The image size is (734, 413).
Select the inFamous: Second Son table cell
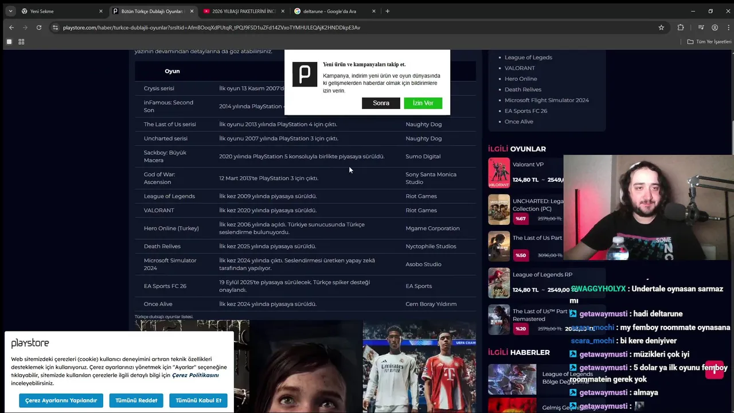point(169,106)
